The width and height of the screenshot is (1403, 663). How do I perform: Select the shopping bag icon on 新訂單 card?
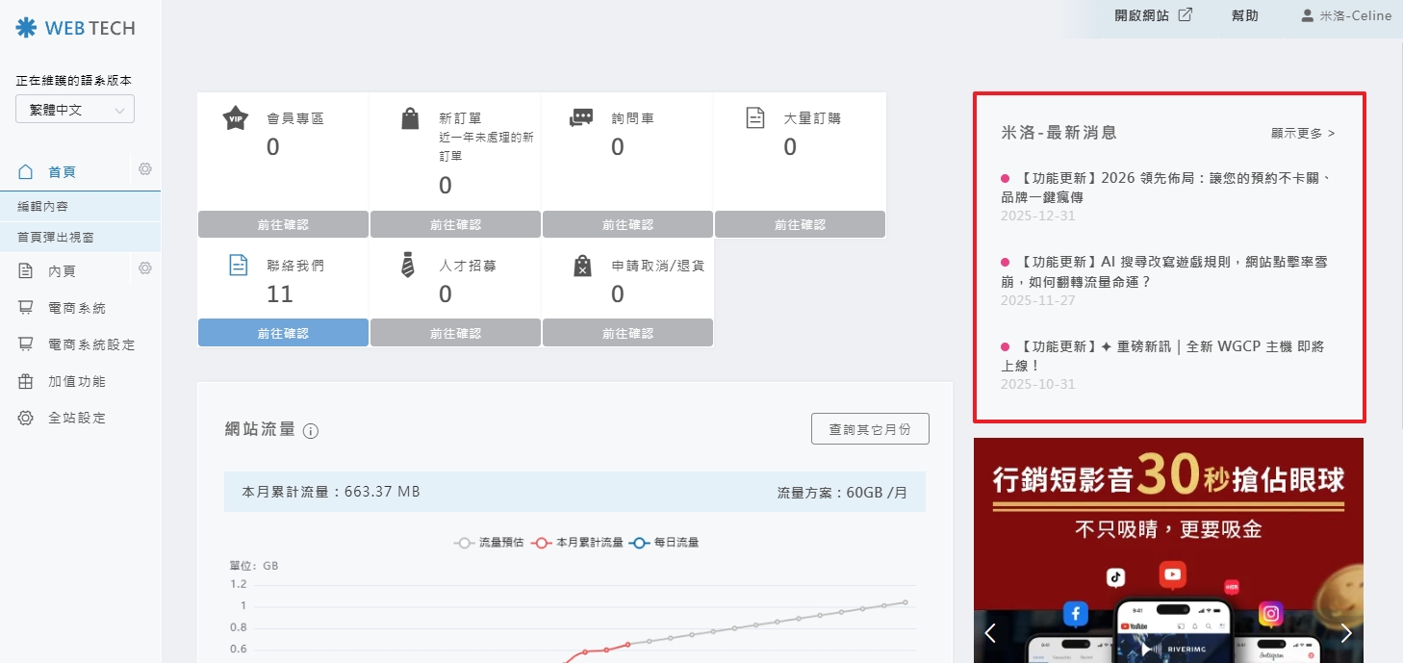409,117
